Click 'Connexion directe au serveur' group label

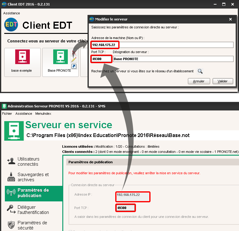[92, 185]
